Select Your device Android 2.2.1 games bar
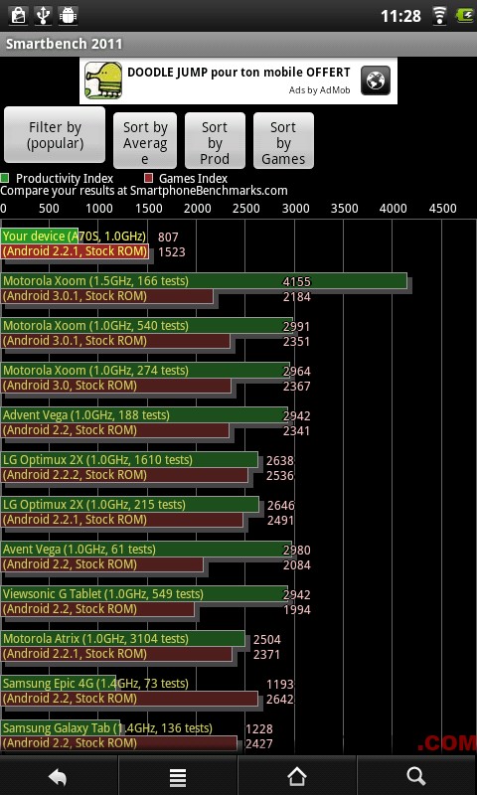Viewport: 477px width, 795px height. point(75,251)
